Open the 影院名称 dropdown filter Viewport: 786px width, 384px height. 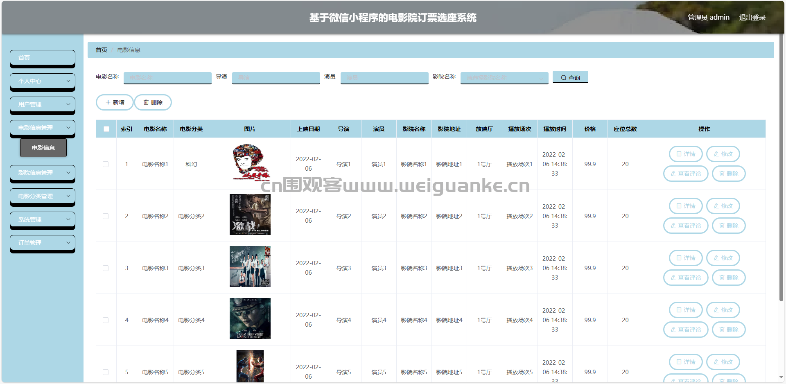click(x=504, y=78)
